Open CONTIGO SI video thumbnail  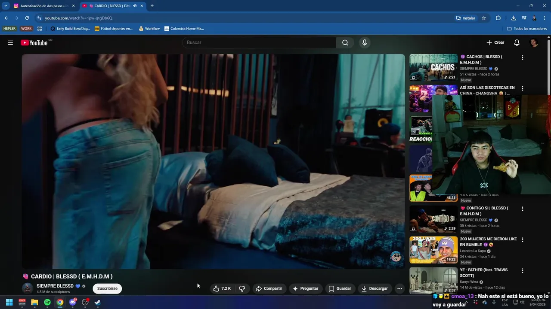coord(433,219)
